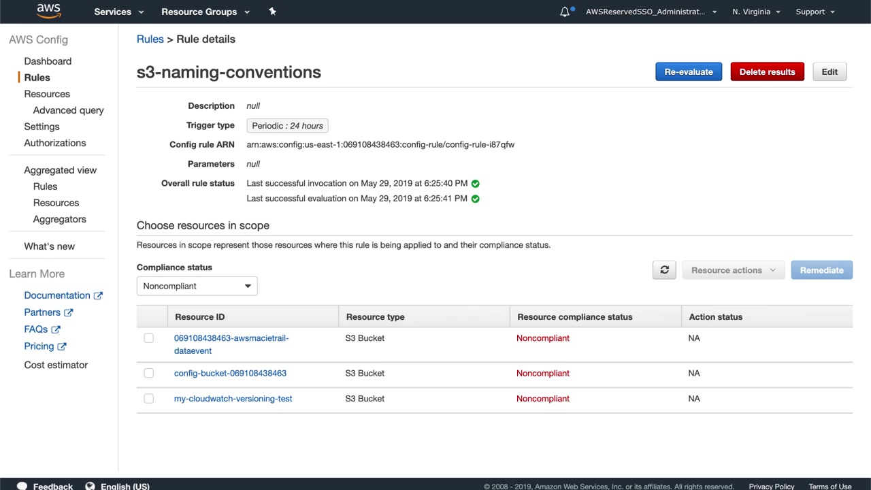Screen dimensions: 871x490
Task: Go to Advanced query in sidebar
Action: point(68,110)
